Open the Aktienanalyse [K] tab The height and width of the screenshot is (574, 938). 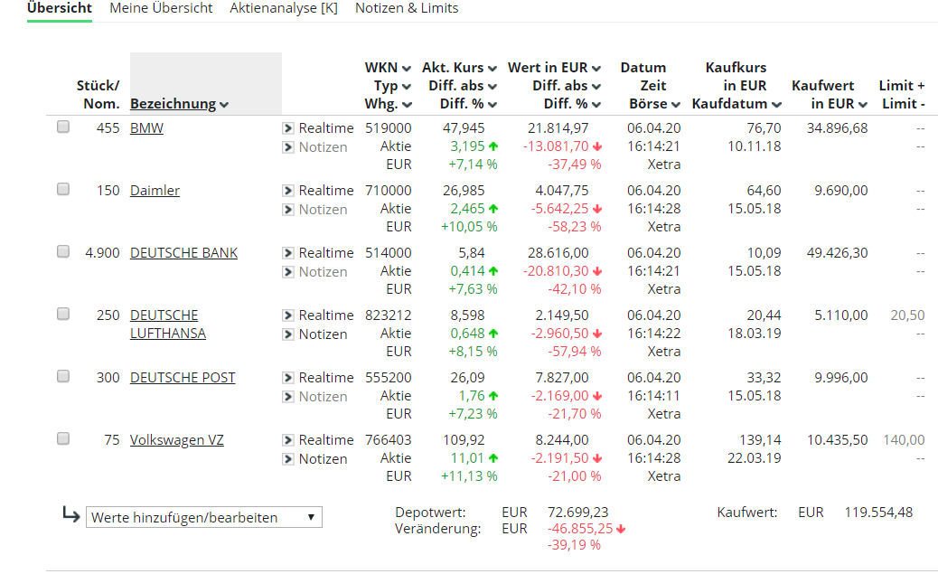point(284,8)
